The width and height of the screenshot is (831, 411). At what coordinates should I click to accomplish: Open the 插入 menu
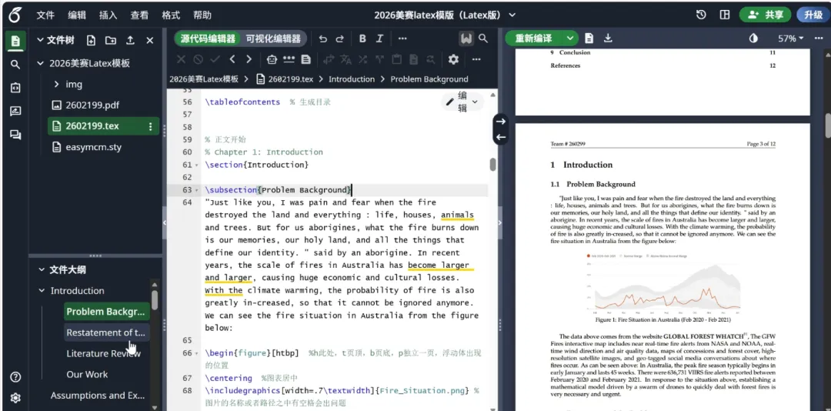tap(108, 15)
